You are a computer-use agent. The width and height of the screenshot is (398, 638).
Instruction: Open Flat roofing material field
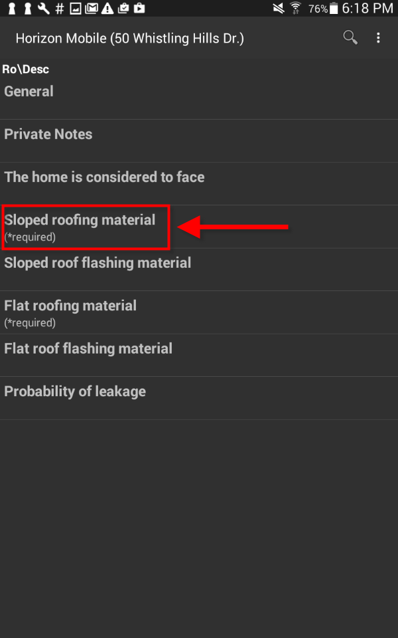point(199,313)
